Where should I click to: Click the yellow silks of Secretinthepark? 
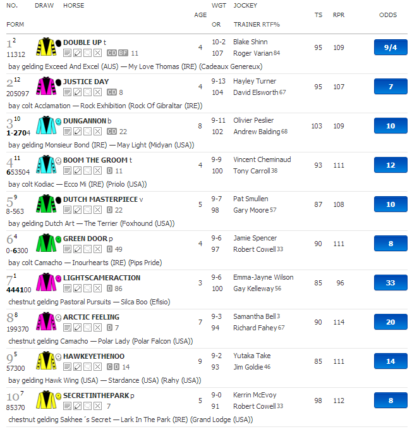pos(45,400)
